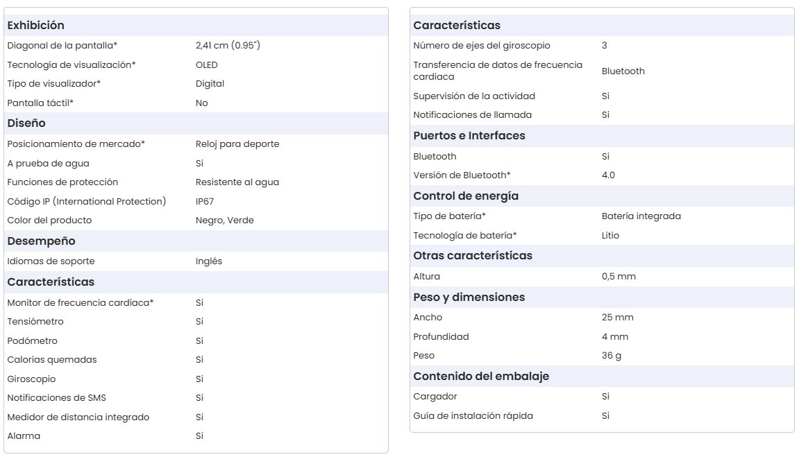Select the Peso y dimensiones header

pos(469,298)
